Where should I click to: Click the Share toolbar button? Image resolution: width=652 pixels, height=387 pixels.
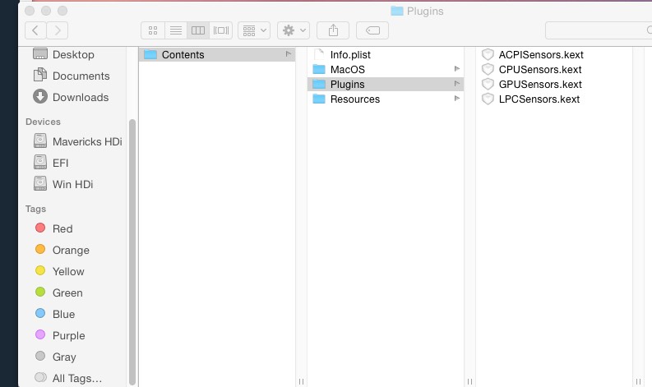pyautogui.click(x=333, y=30)
